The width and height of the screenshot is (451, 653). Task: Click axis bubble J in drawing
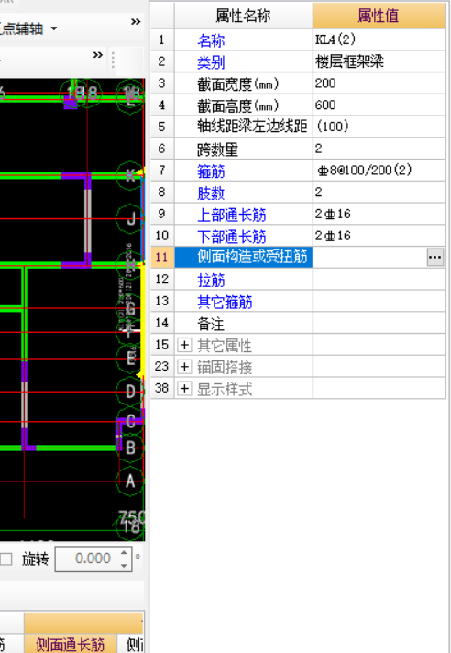coord(130,218)
